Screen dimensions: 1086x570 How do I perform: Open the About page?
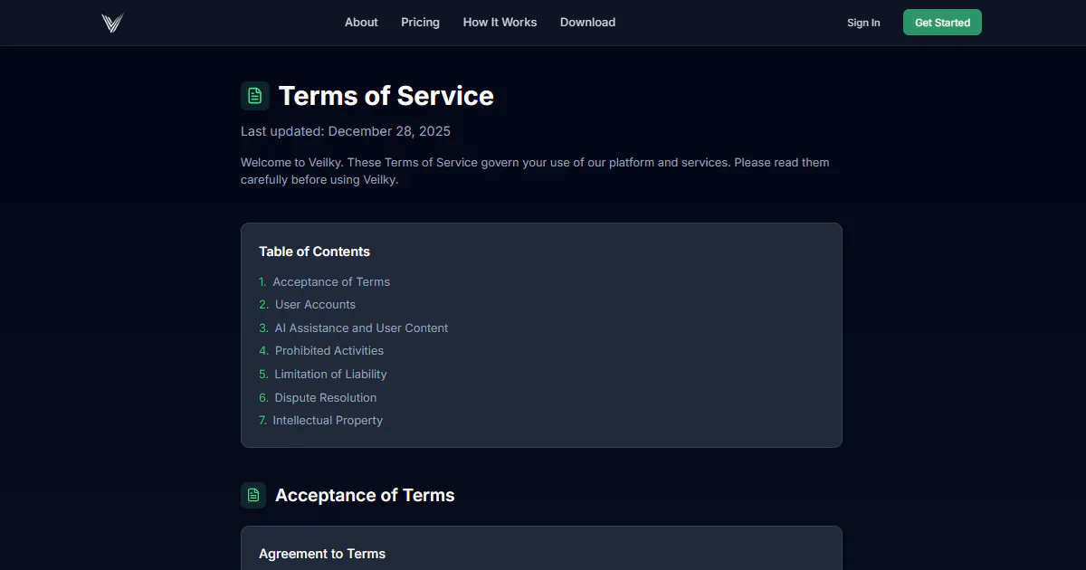(x=361, y=23)
